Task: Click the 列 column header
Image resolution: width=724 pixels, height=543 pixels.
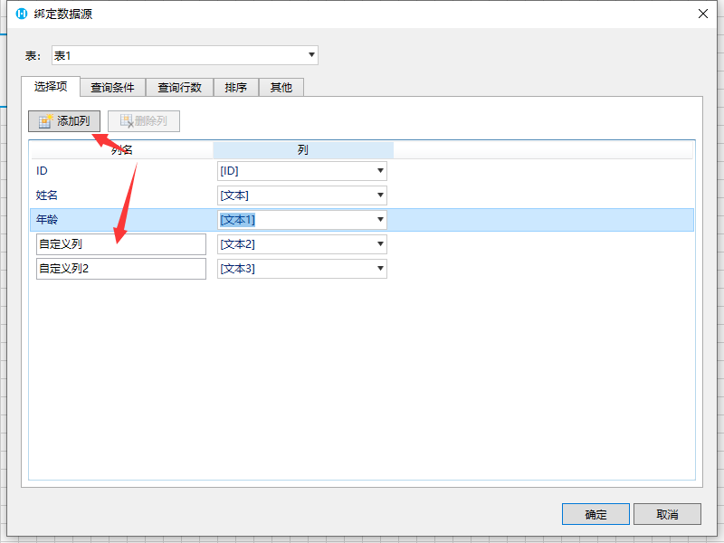Action: pyautogui.click(x=303, y=150)
